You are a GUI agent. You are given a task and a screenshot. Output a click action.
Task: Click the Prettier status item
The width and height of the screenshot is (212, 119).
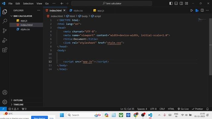click(197, 109)
